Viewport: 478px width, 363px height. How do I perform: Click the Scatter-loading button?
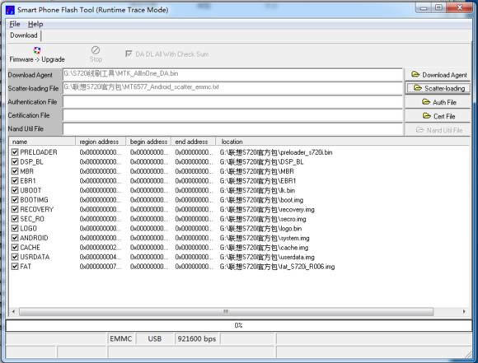(438, 88)
